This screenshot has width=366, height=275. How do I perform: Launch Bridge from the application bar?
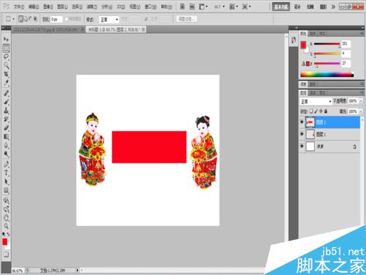[182, 7]
